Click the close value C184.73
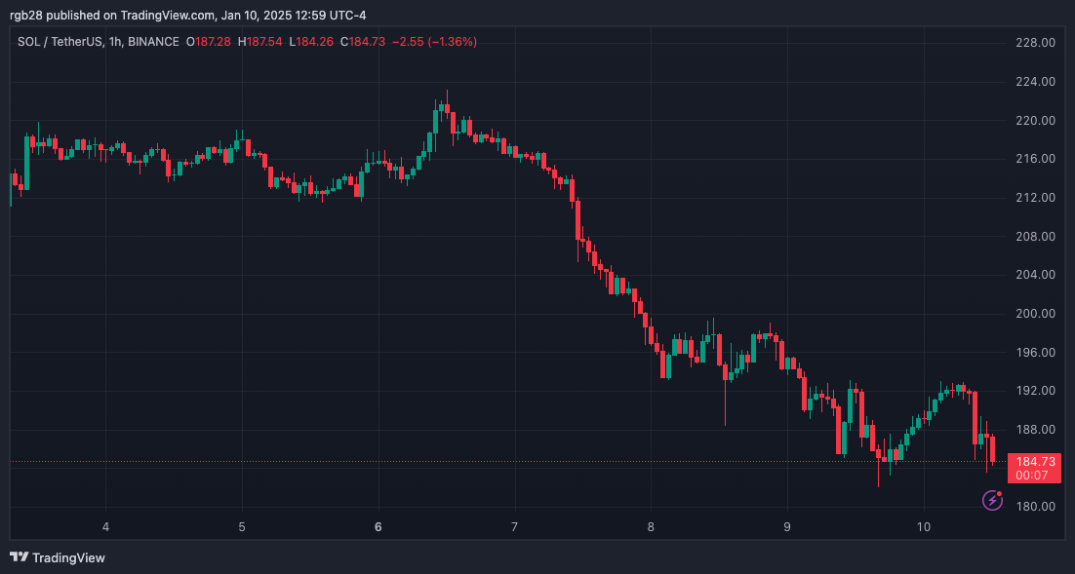Viewport: 1075px width, 574px height. point(363,42)
